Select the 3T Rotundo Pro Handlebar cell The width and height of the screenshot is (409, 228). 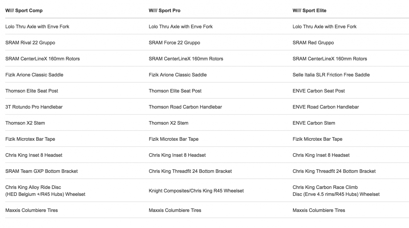click(x=34, y=107)
